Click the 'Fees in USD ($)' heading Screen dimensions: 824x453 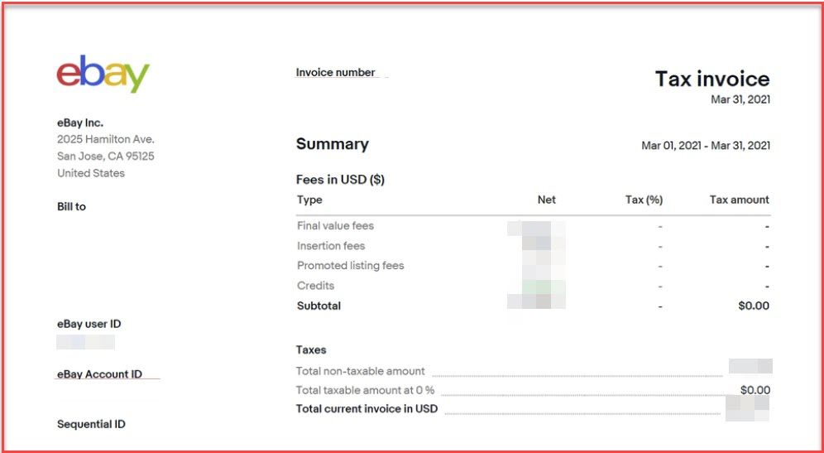[x=341, y=180]
